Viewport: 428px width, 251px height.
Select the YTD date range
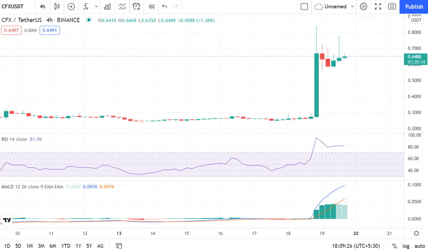66,246
